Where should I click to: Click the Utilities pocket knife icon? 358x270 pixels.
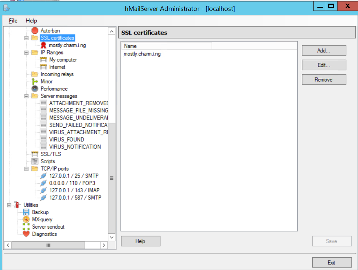[x=17, y=205]
